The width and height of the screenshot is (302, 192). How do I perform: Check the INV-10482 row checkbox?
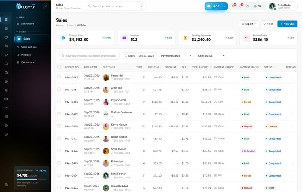(59, 77)
